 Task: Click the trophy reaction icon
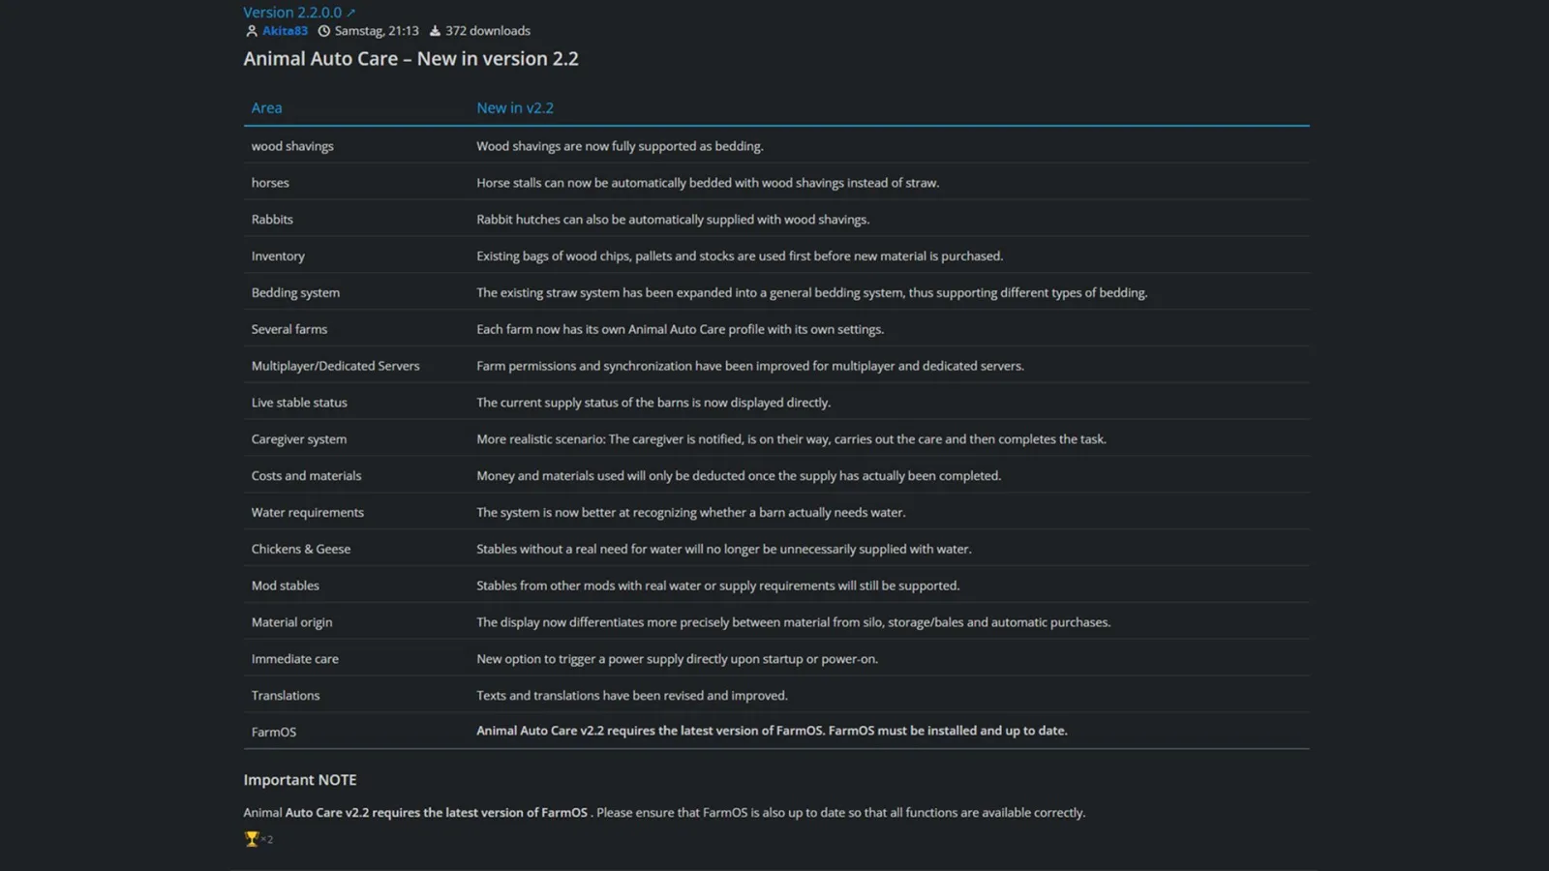click(x=252, y=839)
